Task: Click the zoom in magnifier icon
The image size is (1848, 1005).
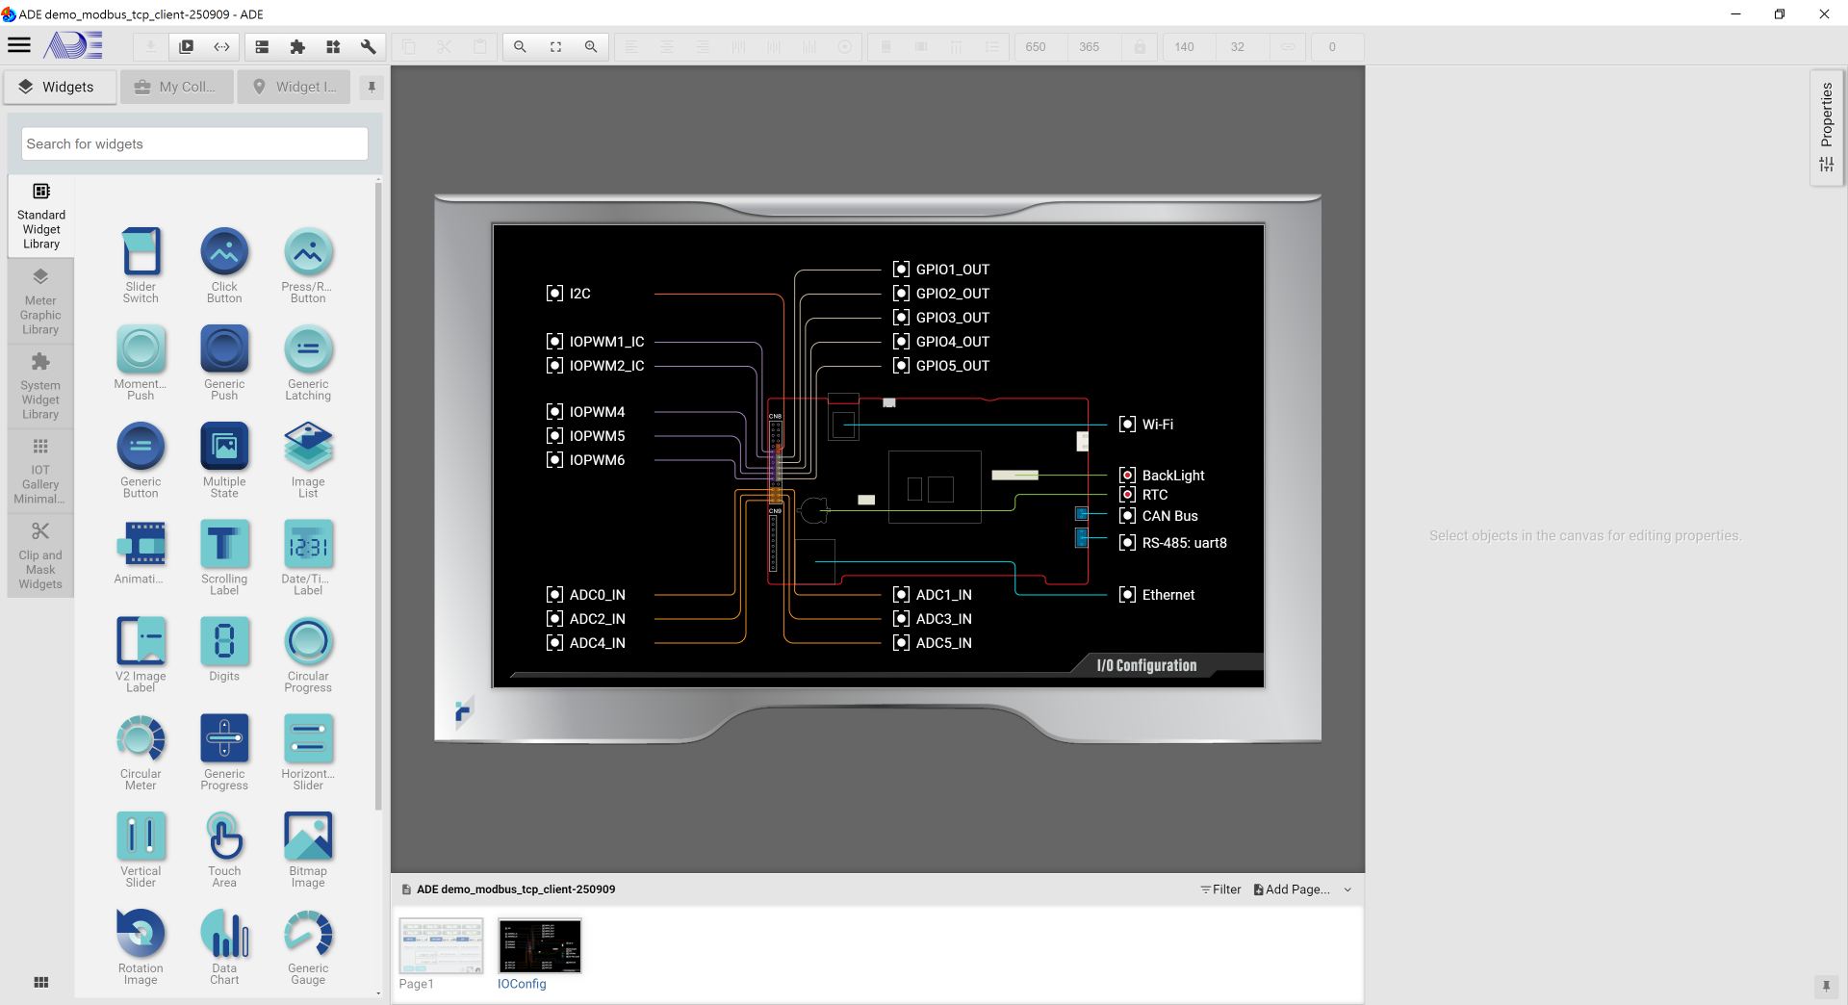Action: click(x=591, y=46)
